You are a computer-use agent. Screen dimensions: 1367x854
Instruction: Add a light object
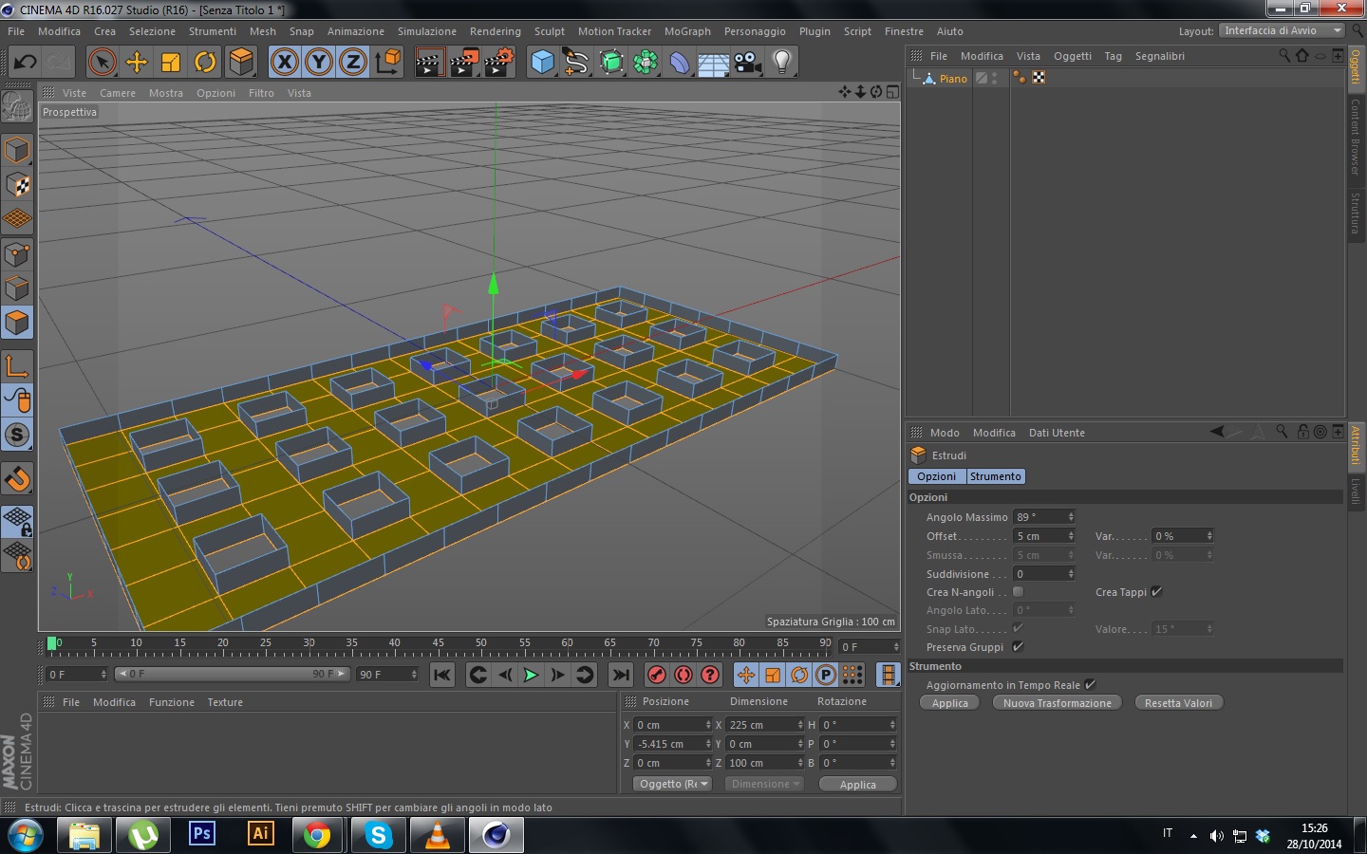[781, 63]
